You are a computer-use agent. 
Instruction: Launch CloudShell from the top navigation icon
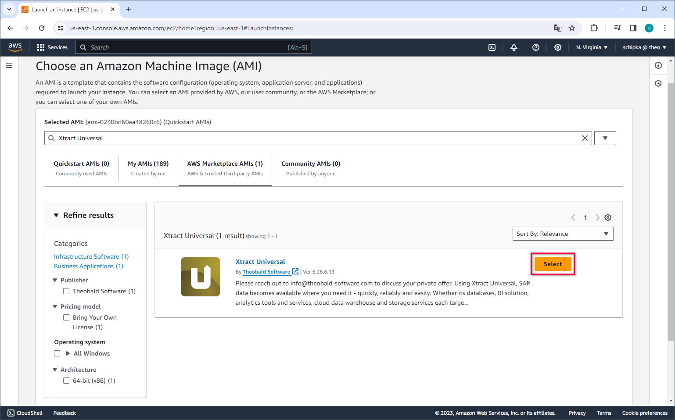pyautogui.click(x=492, y=47)
